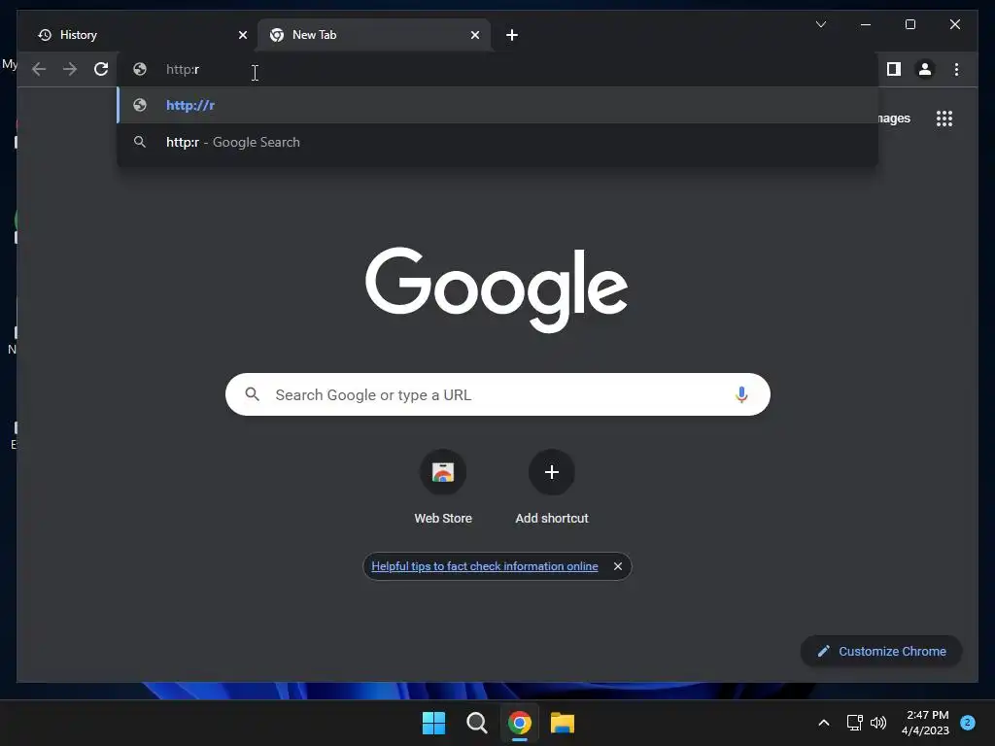Open the Google apps grid
Screen dimensions: 995x746
[944, 119]
